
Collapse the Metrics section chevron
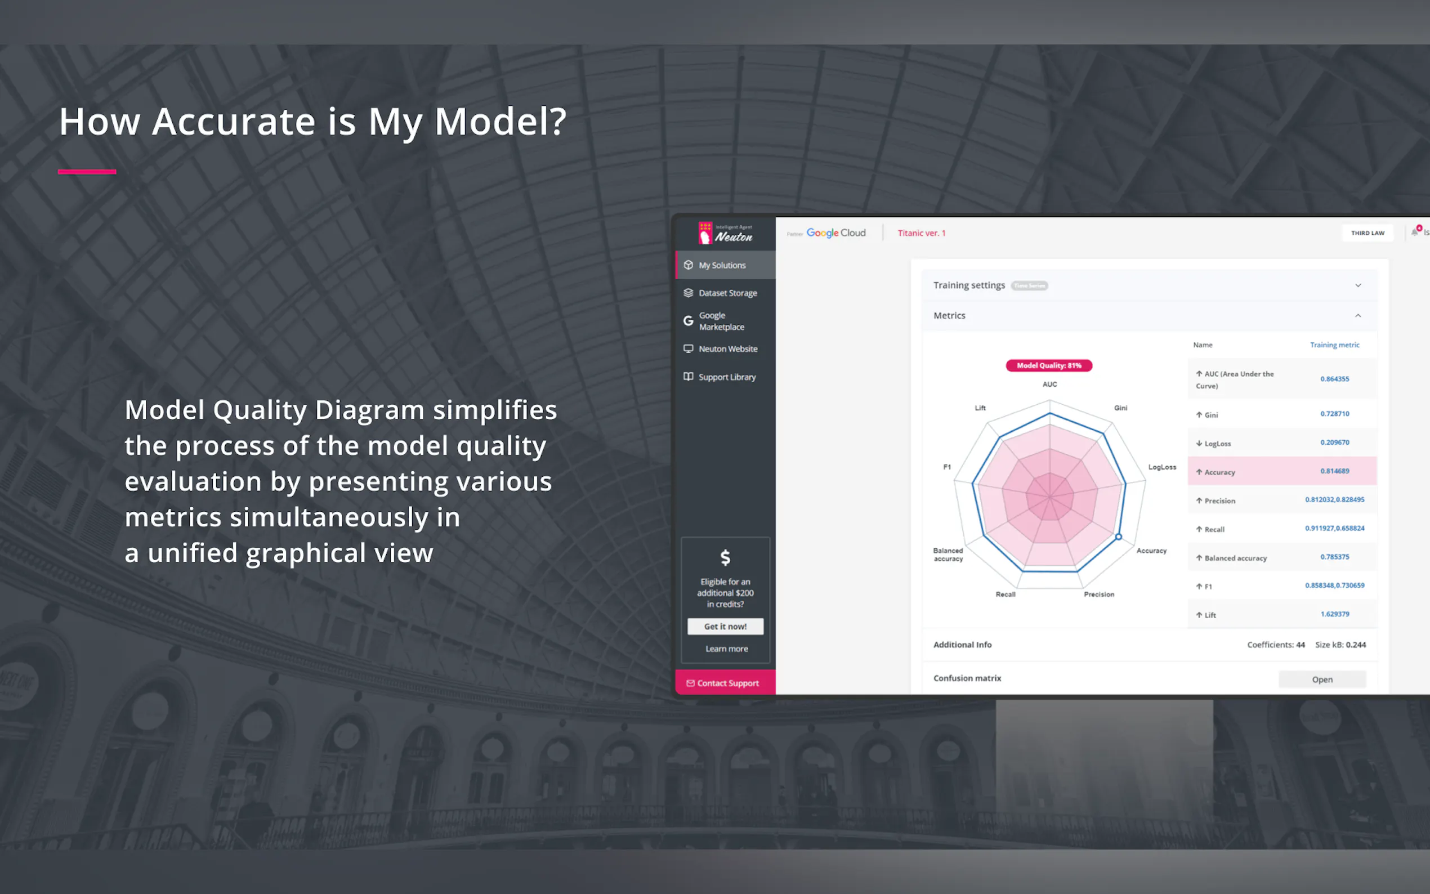(x=1358, y=316)
